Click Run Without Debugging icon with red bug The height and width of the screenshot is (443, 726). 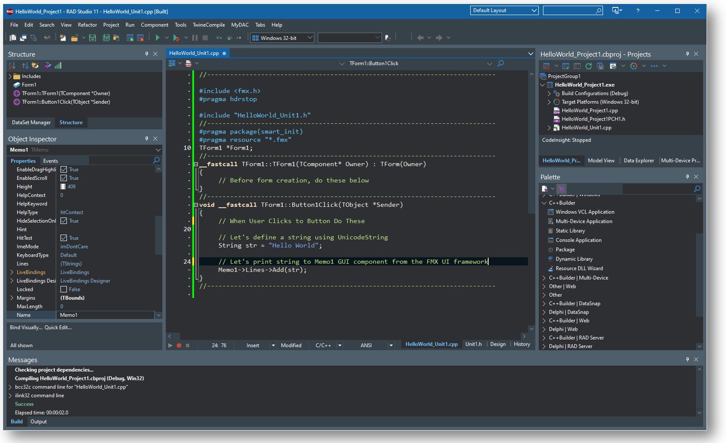pyautogui.click(x=176, y=38)
